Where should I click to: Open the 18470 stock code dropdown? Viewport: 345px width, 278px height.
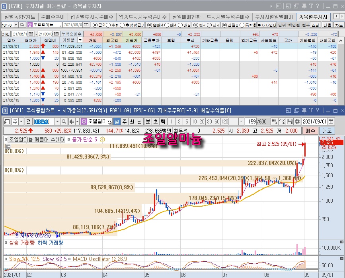[16, 25]
